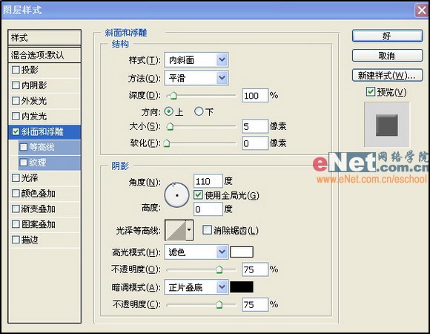Screen dimensions: 430x334
Task: Click the layer style preview thumbnail
Action: click(387, 125)
